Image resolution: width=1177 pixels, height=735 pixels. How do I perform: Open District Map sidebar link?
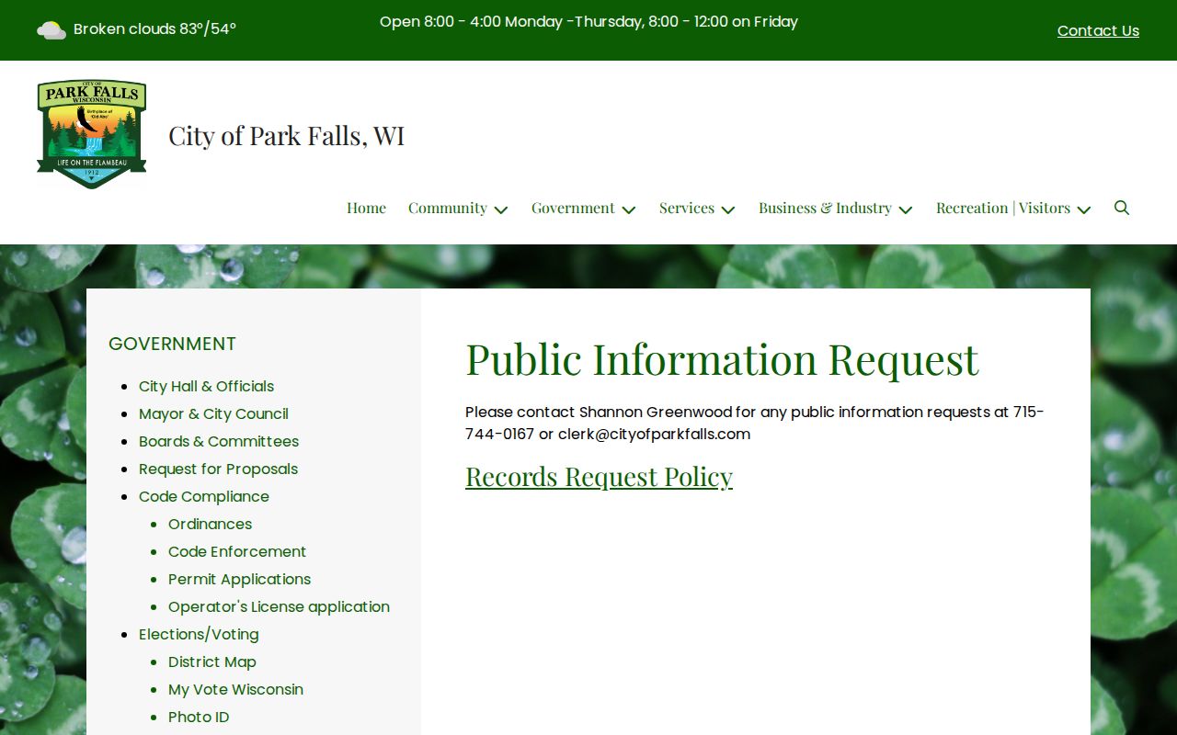click(212, 661)
